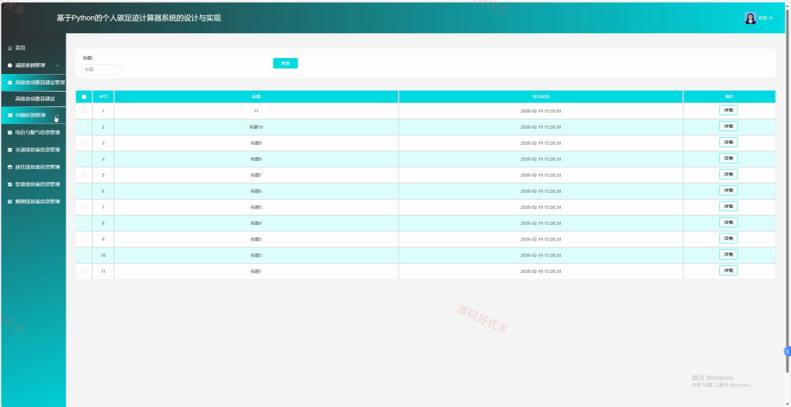
Task: Click the page vertical scrollbar
Action: [x=788, y=191]
